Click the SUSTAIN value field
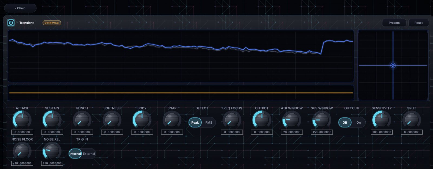 52,132
